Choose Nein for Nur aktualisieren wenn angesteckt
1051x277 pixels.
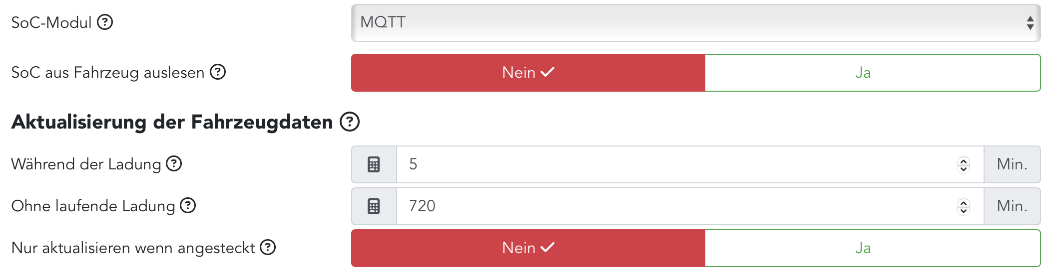coord(528,248)
